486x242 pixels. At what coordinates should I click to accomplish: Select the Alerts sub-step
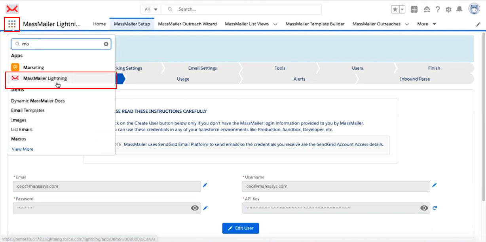pyautogui.click(x=299, y=79)
